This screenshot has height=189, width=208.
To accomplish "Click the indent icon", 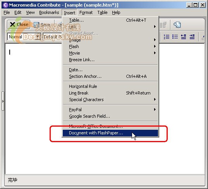I will pyautogui.click(x=192, y=37).
